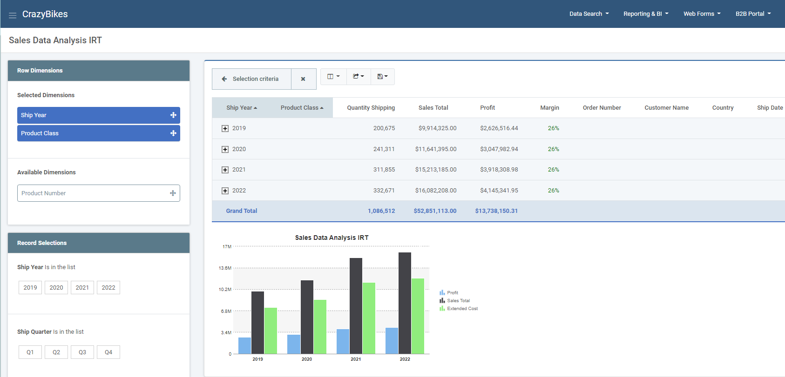
Task: Toggle the Q3 Ship Quarter filter
Action: (x=82, y=352)
